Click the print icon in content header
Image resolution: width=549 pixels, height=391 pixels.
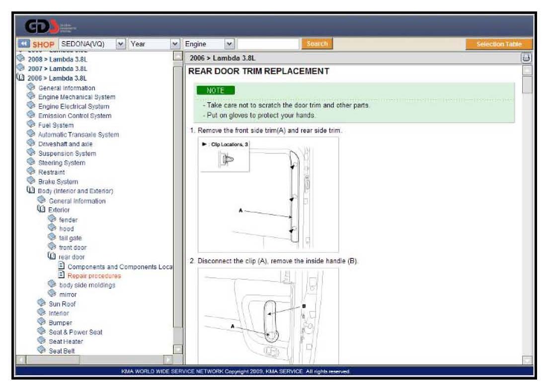(x=527, y=58)
